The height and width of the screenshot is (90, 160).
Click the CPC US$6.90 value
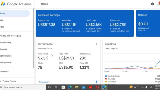pos(66,67)
